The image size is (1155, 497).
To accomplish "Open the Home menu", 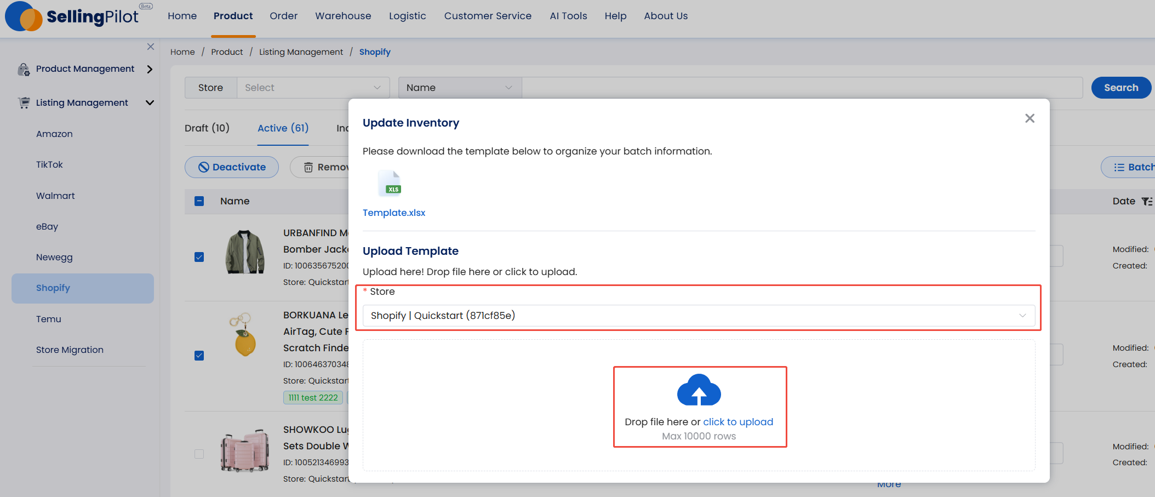I will (x=182, y=16).
